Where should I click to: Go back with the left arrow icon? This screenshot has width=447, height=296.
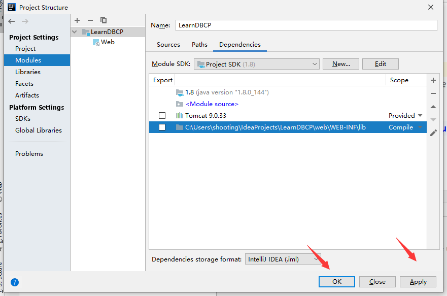[12, 21]
